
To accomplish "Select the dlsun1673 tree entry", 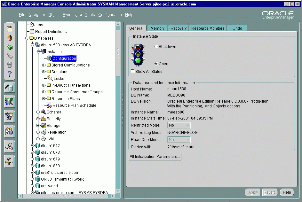I will pyautogui.click(x=50, y=152).
